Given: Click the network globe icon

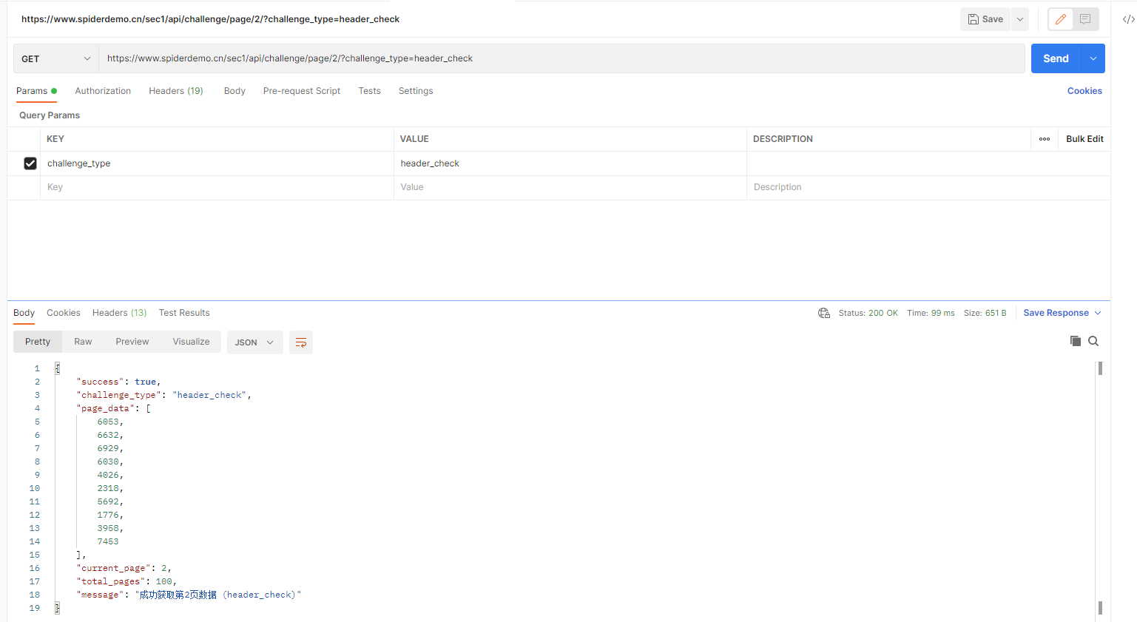Looking at the screenshot, I should [823, 313].
